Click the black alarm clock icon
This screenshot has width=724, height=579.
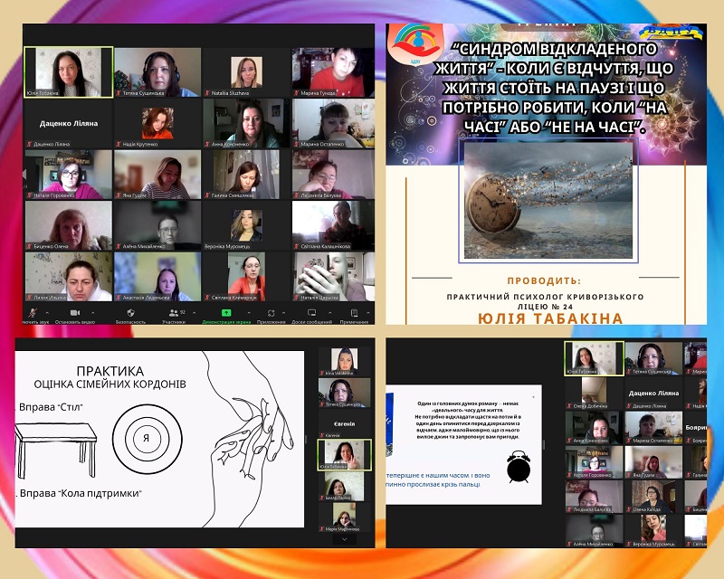coord(519,466)
